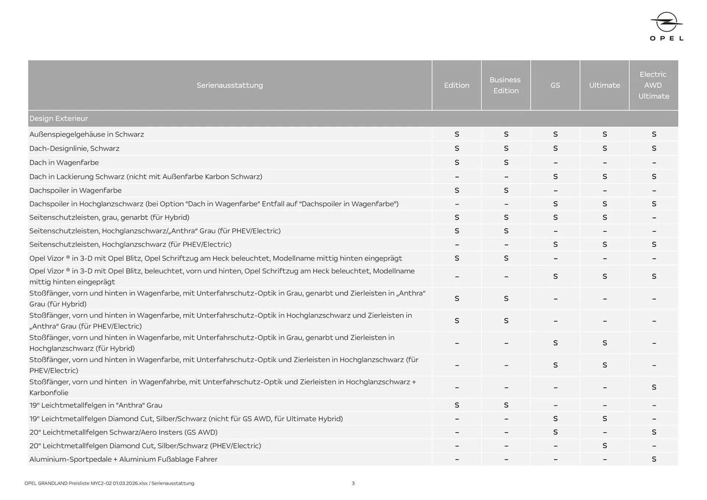Click Edition's S mark for Dach-Designlinie, Schwarz
707x500 pixels.
click(457, 148)
